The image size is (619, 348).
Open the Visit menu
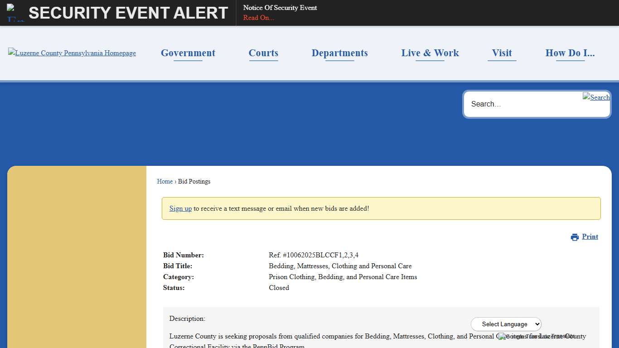502,53
